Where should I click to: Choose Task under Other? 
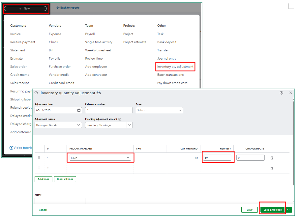160,34
